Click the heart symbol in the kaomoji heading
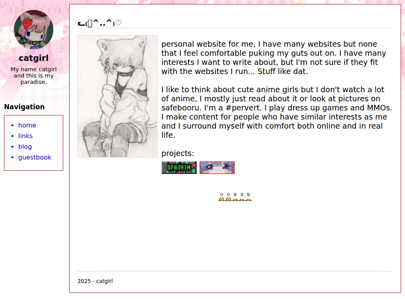 [119, 23]
